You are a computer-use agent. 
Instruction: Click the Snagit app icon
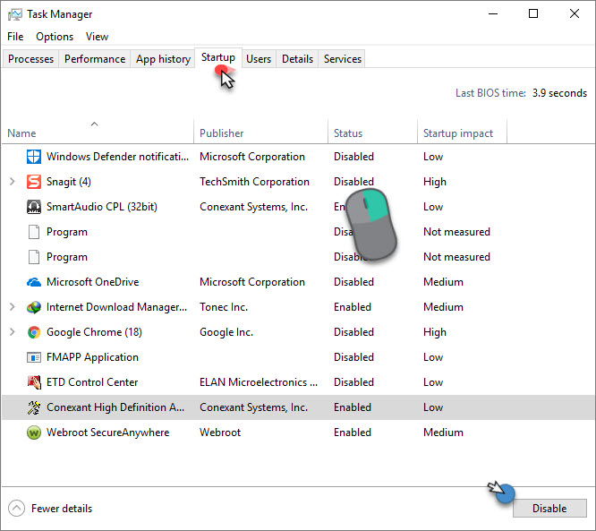click(x=34, y=182)
